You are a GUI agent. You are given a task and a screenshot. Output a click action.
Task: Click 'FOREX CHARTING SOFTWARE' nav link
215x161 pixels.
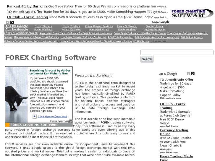21,33
